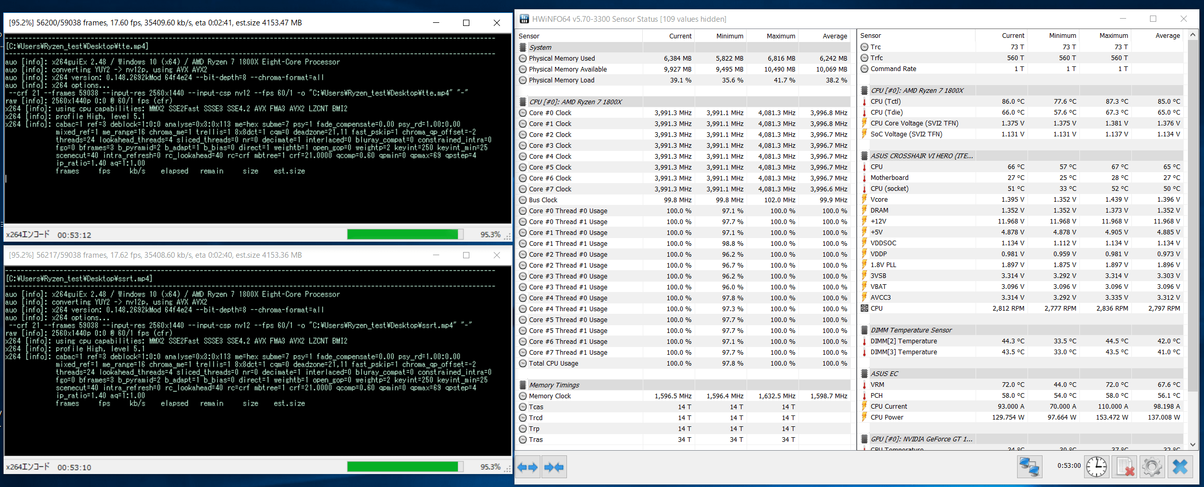This screenshot has height=487, width=1204.
Task: Maximize the HWiNFO64 sensor status window
Action: click(1153, 19)
